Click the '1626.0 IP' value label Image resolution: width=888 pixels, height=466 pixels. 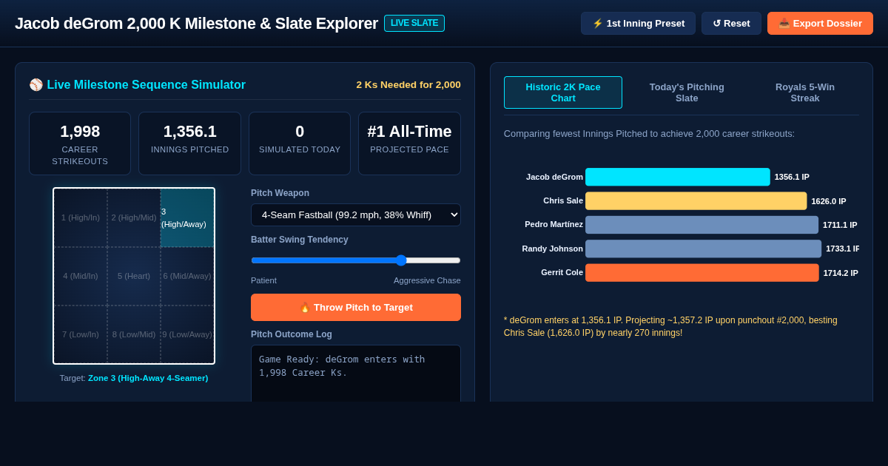[829, 201]
